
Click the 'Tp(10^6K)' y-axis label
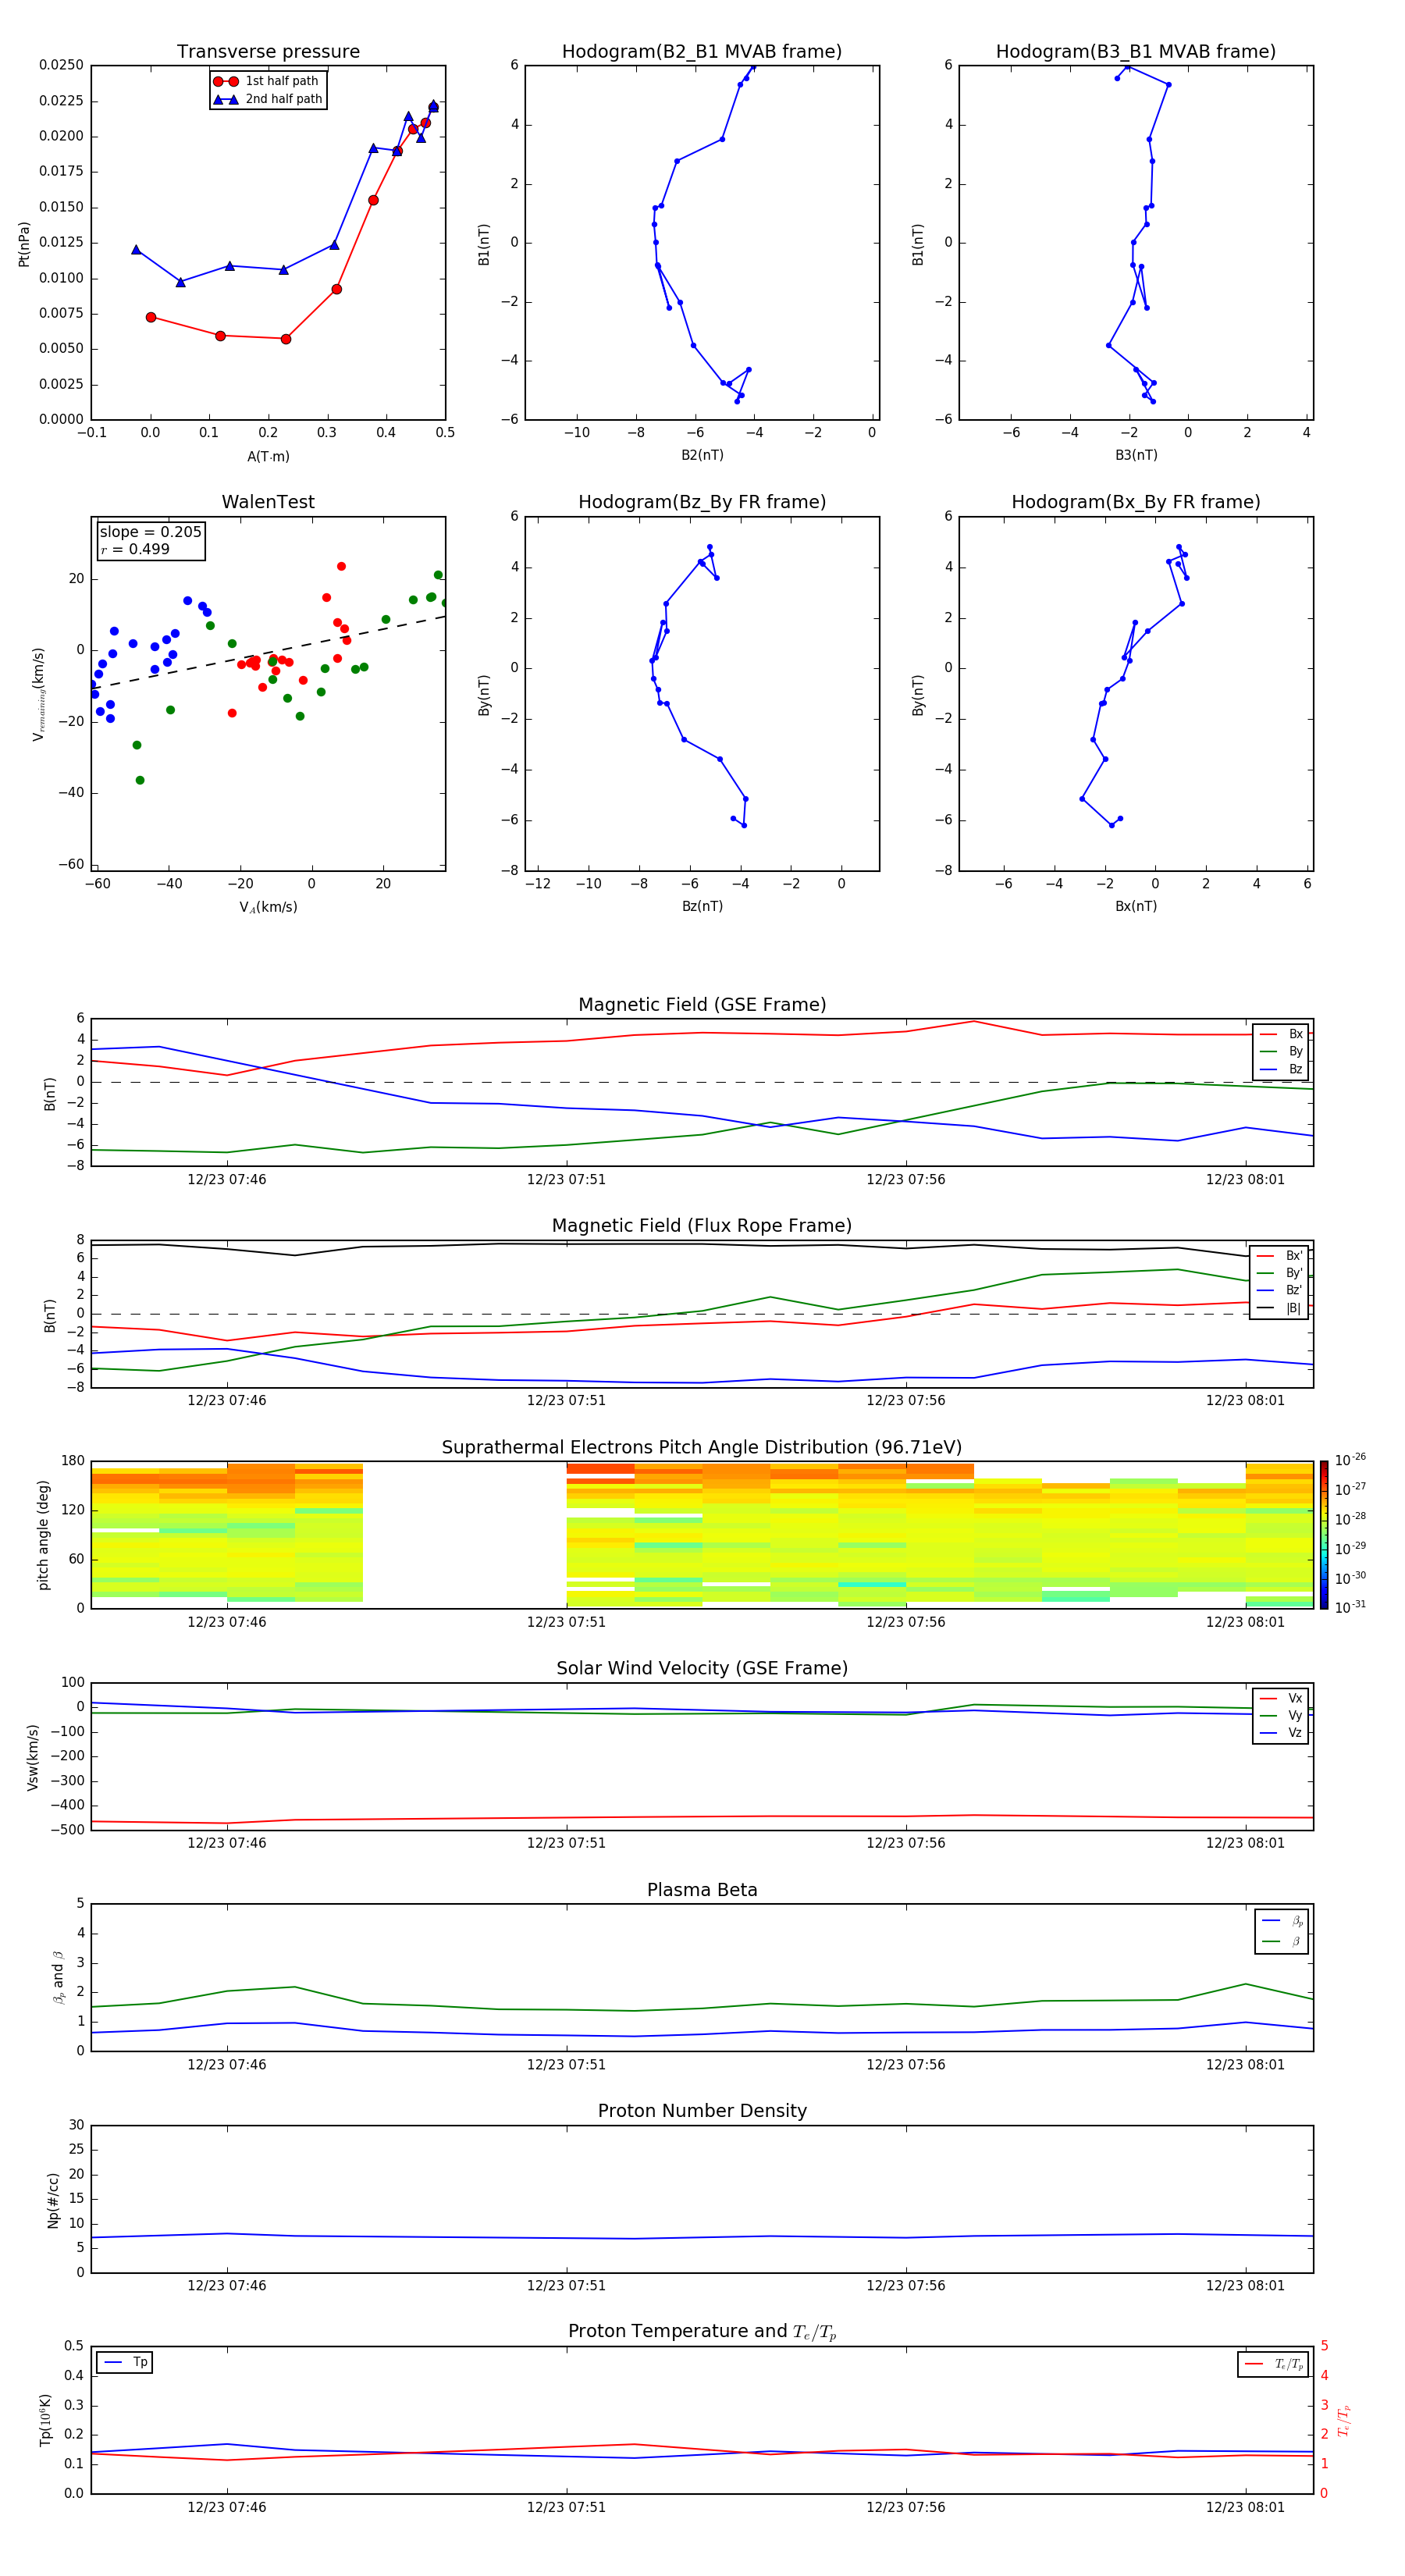[x=45, y=2420]
